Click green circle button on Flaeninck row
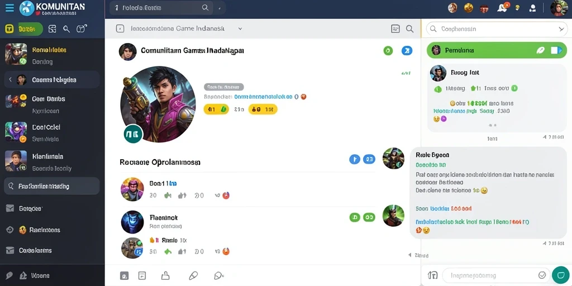Image resolution: width=572 pixels, height=286 pixels. 355,217
